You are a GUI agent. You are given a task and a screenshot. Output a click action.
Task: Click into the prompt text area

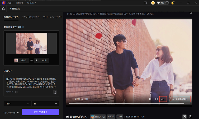pyautogui.click(x=31, y=83)
